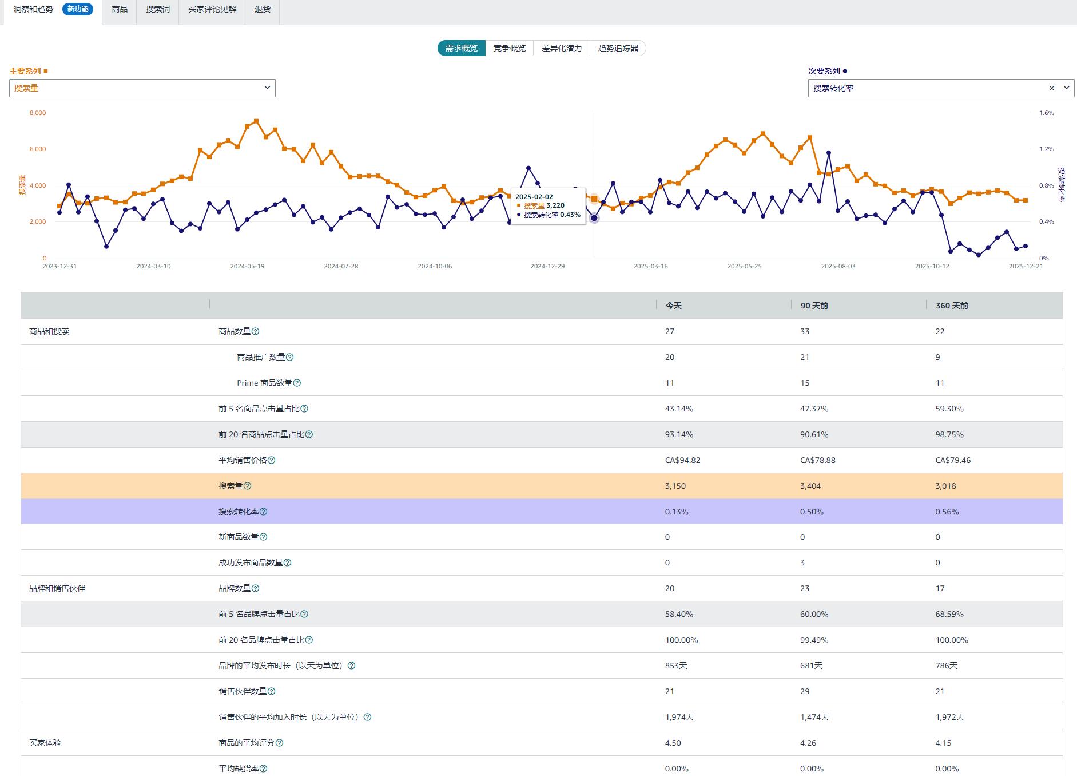Click the 2025-02-02 search volume data point
The image size is (1077, 776).
tap(594, 199)
